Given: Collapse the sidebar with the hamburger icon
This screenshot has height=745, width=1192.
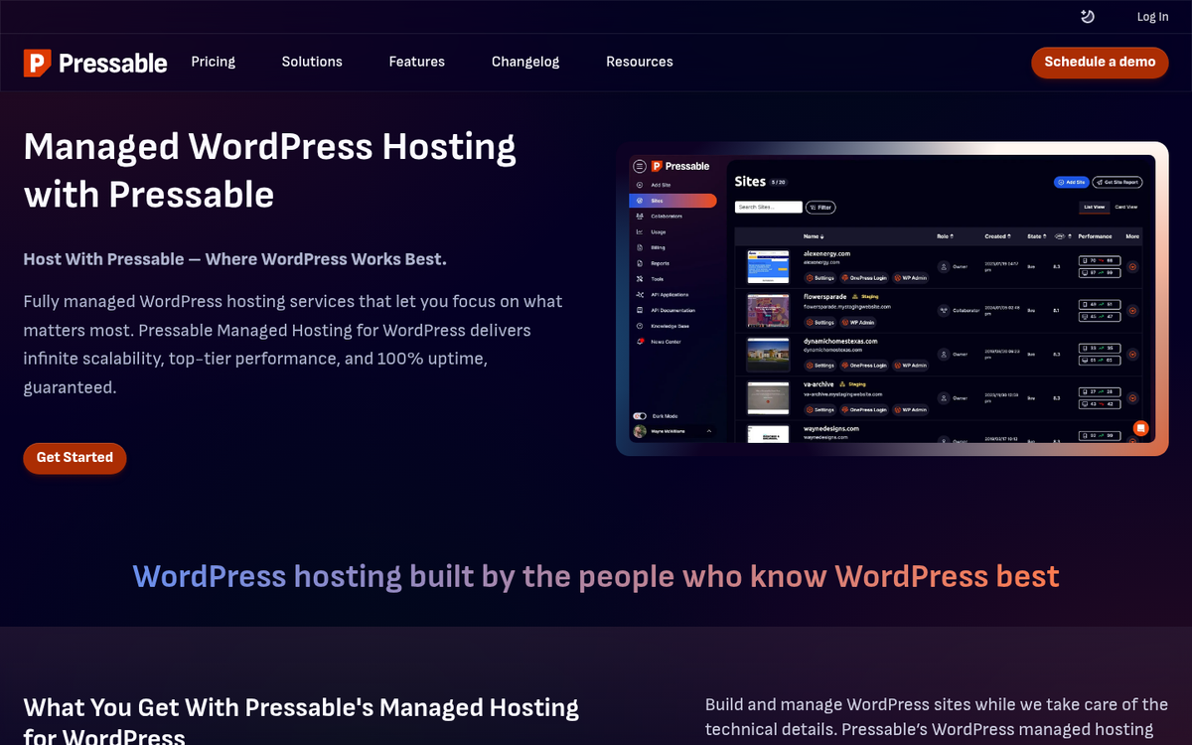Looking at the screenshot, I should (x=639, y=166).
